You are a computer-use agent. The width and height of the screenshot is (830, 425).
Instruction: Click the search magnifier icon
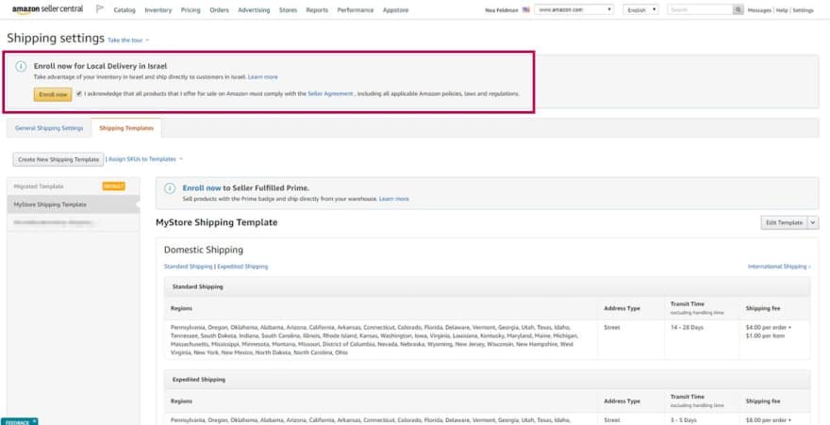point(738,9)
